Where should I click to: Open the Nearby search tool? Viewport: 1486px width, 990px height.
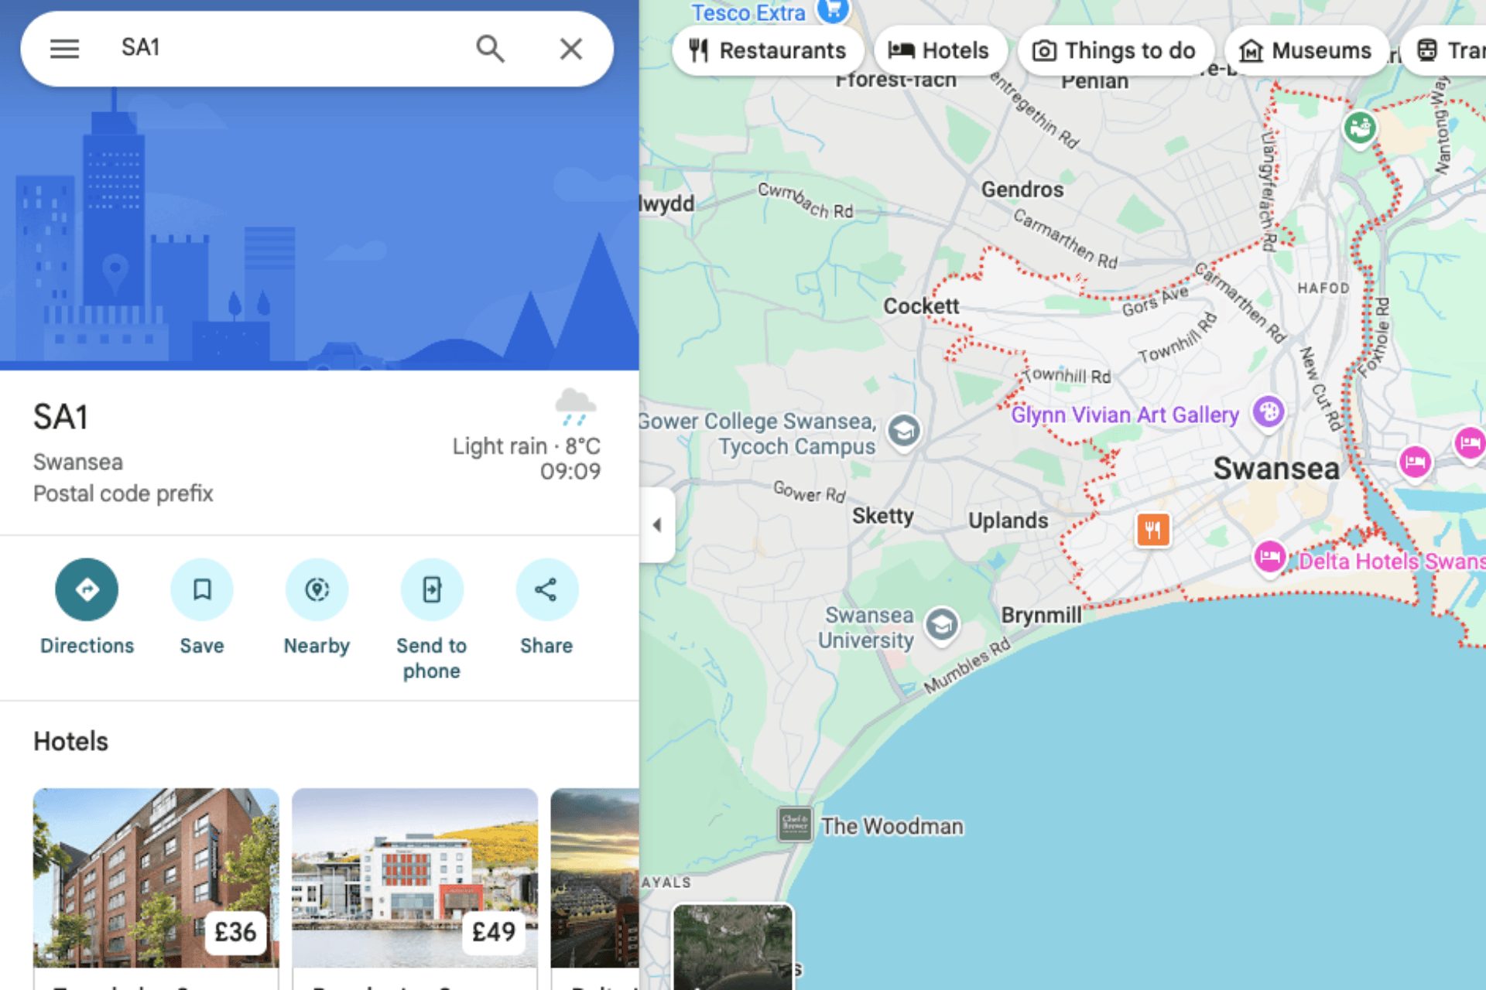coord(317,589)
